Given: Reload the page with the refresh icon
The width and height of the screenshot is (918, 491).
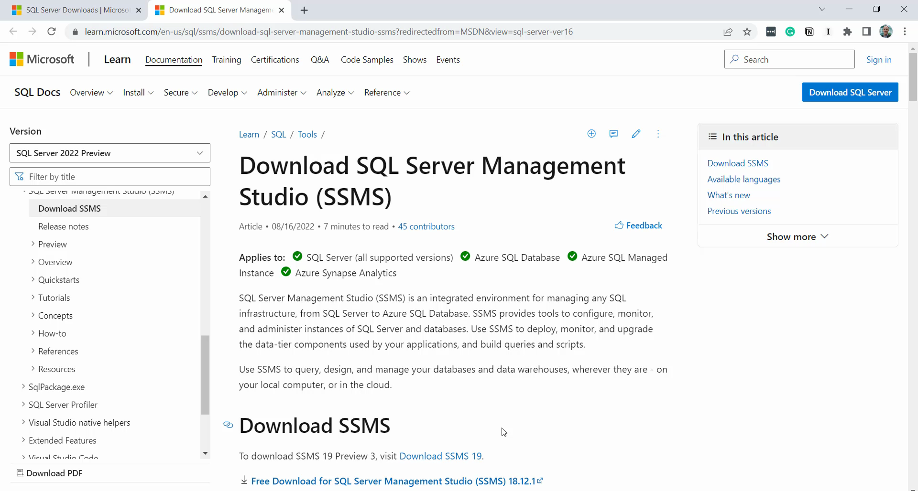Looking at the screenshot, I should click(x=52, y=32).
